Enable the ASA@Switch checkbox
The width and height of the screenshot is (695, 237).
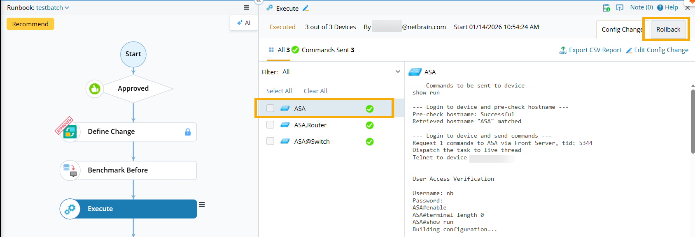point(271,141)
